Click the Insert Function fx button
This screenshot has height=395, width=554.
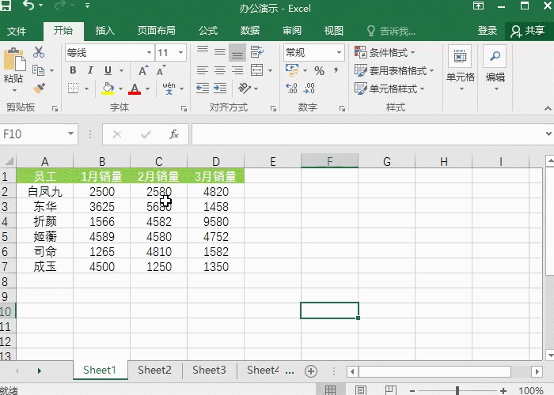point(174,134)
